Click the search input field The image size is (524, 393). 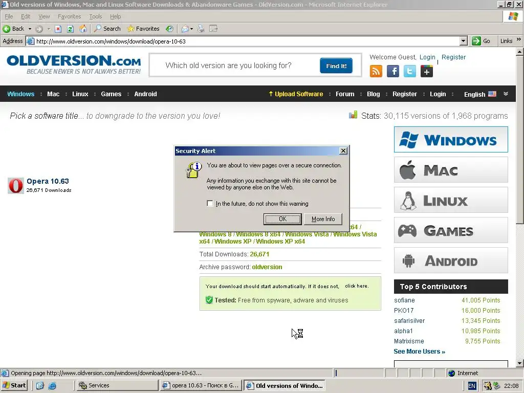pos(234,65)
